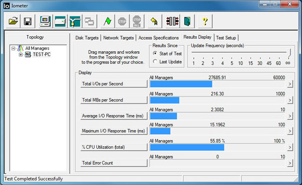
Task: Click the 55.85 % CPU value
Action: point(217,141)
